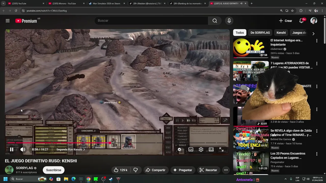
Task: Open the notifications bell
Action: coord(301,21)
